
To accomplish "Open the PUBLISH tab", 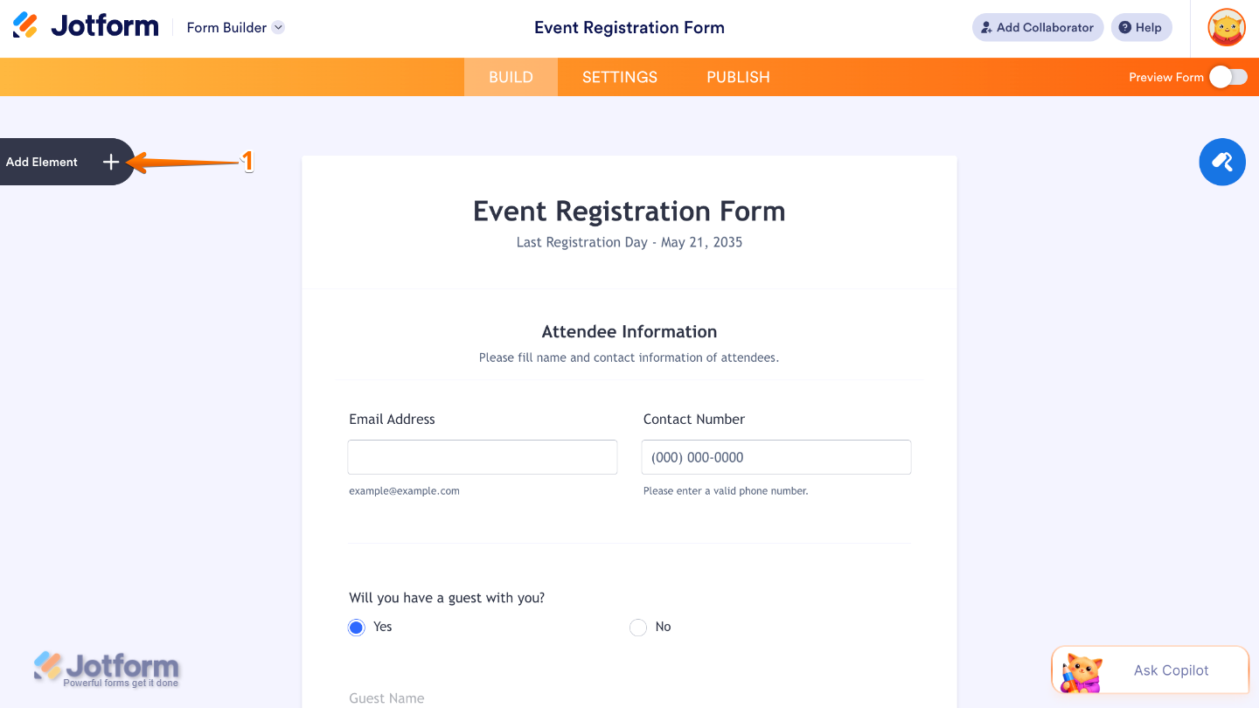I will click(737, 77).
